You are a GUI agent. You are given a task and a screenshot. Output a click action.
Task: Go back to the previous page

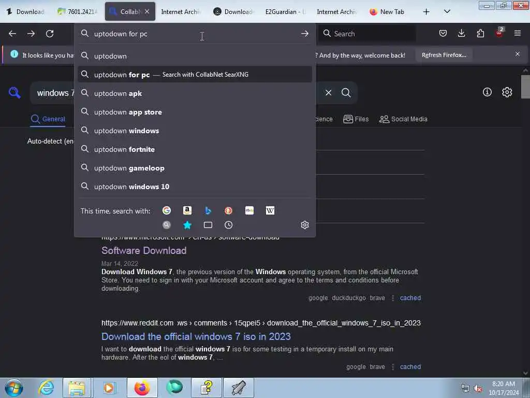click(12, 34)
